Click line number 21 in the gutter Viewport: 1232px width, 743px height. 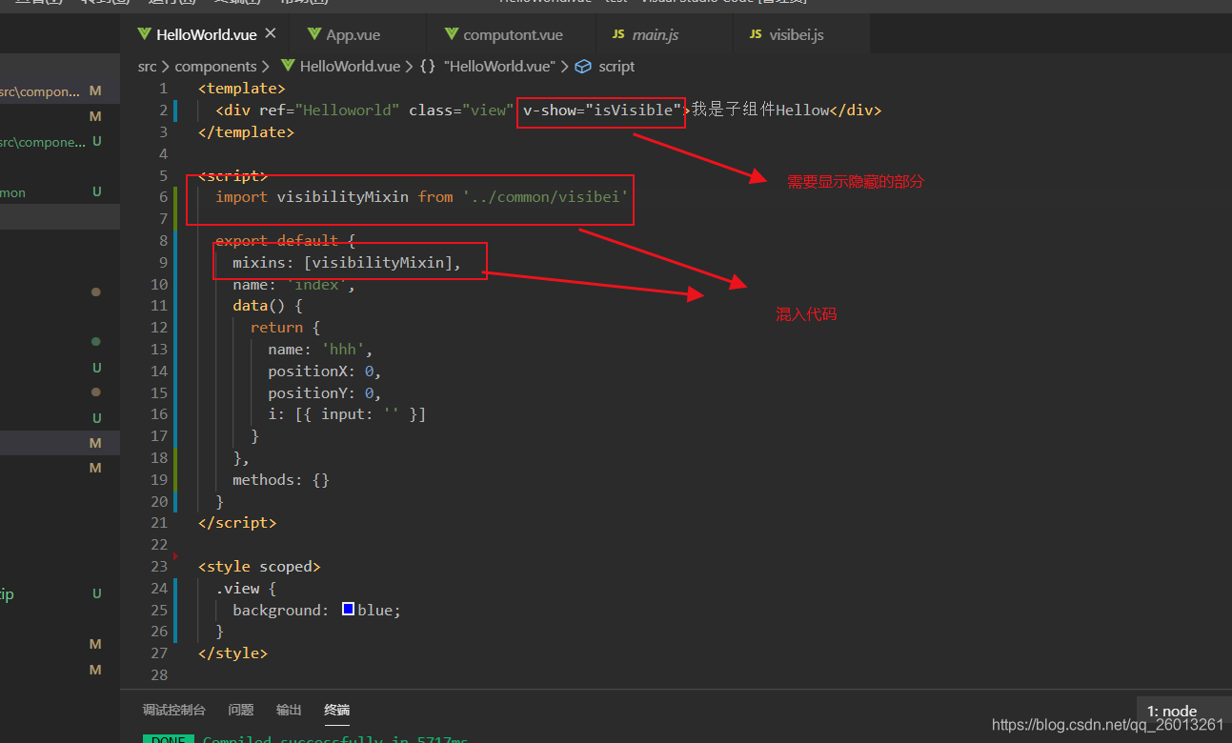click(159, 523)
